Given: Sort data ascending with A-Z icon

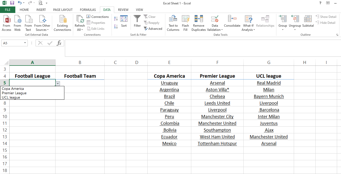Looking at the screenshot, I should pyautogui.click(x=115, y=19).
